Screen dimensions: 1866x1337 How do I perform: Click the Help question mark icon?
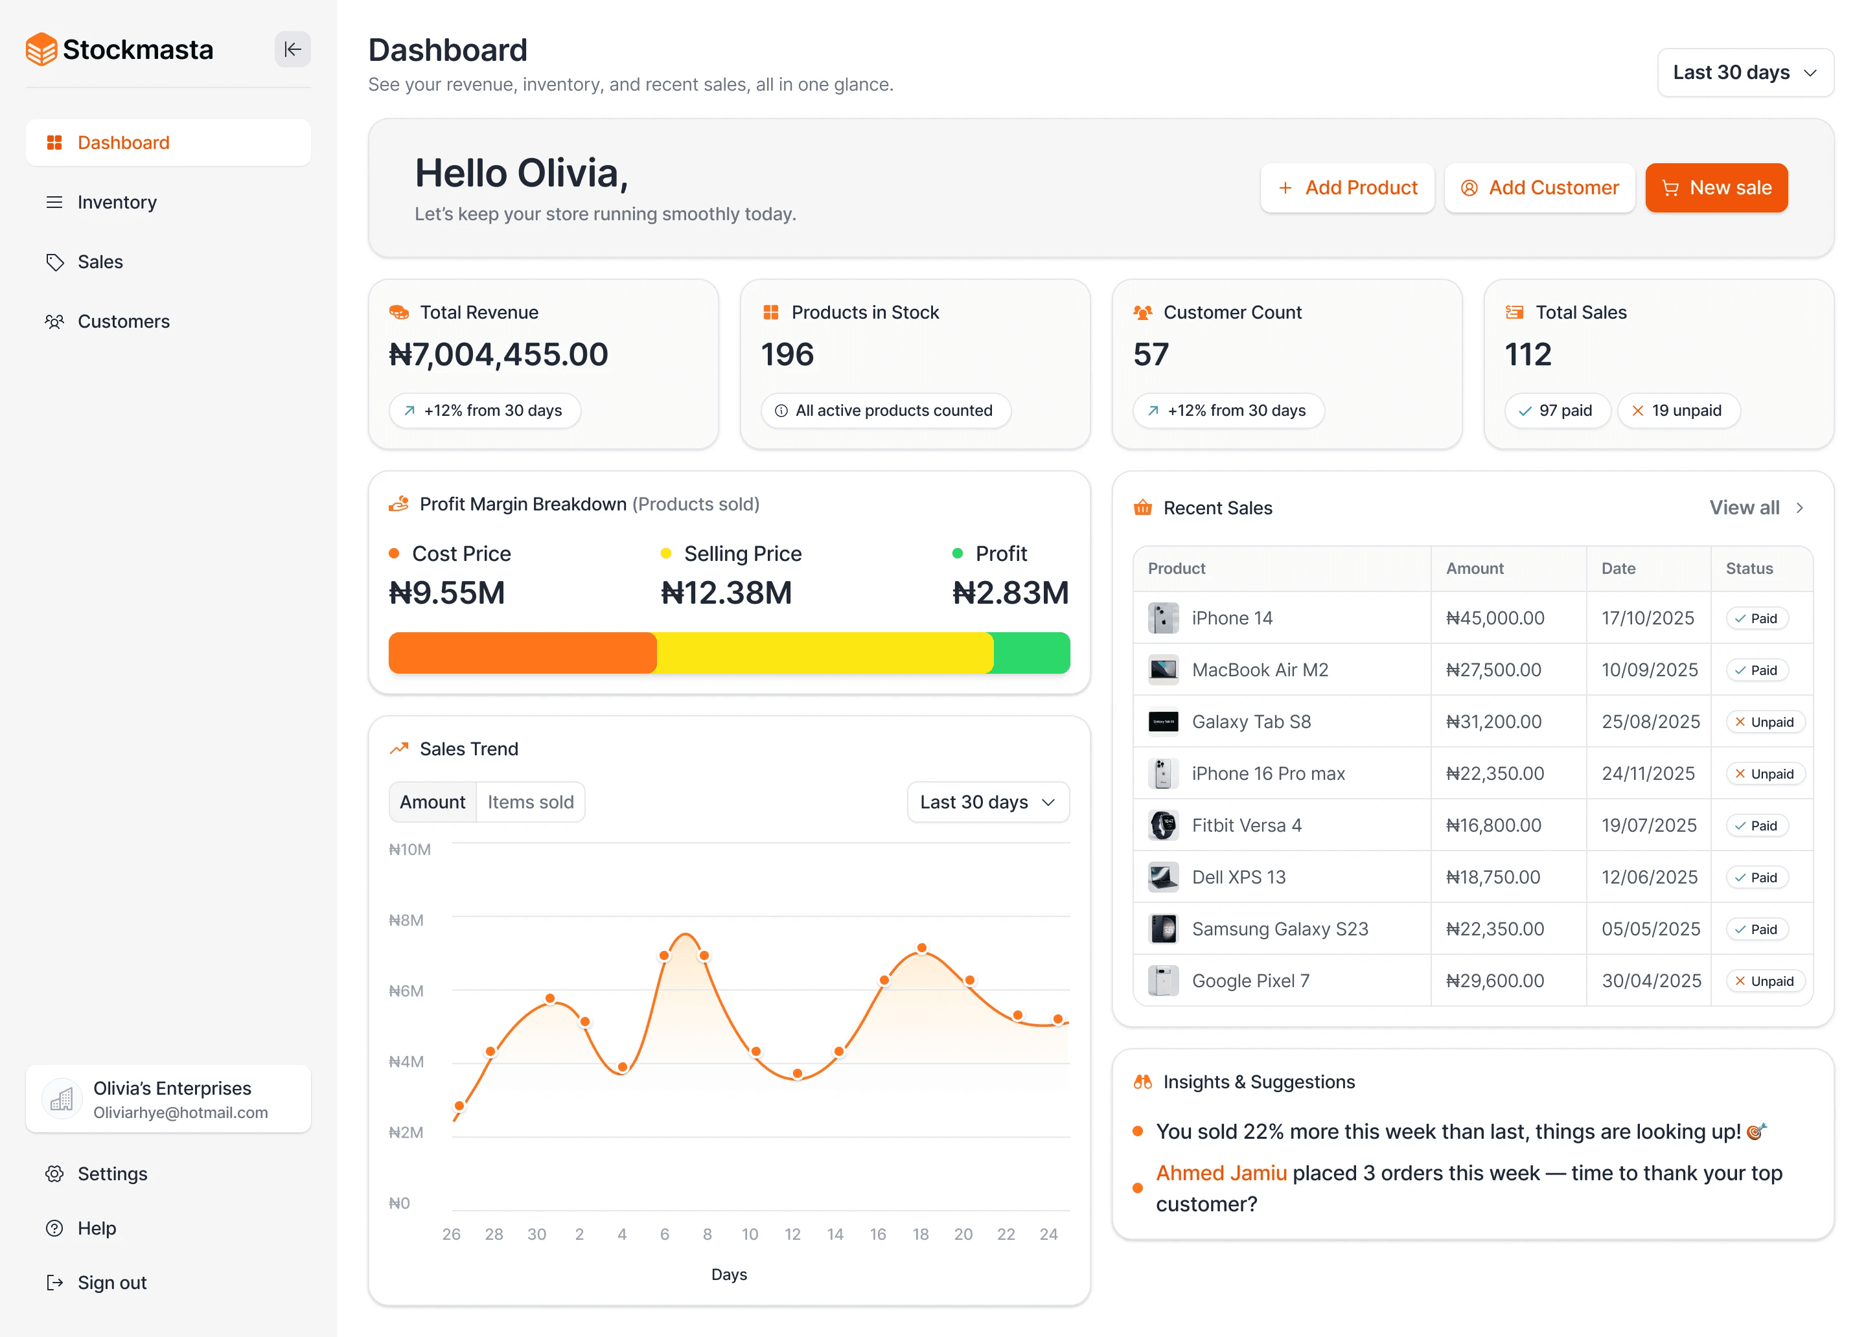coord(54,1228)
